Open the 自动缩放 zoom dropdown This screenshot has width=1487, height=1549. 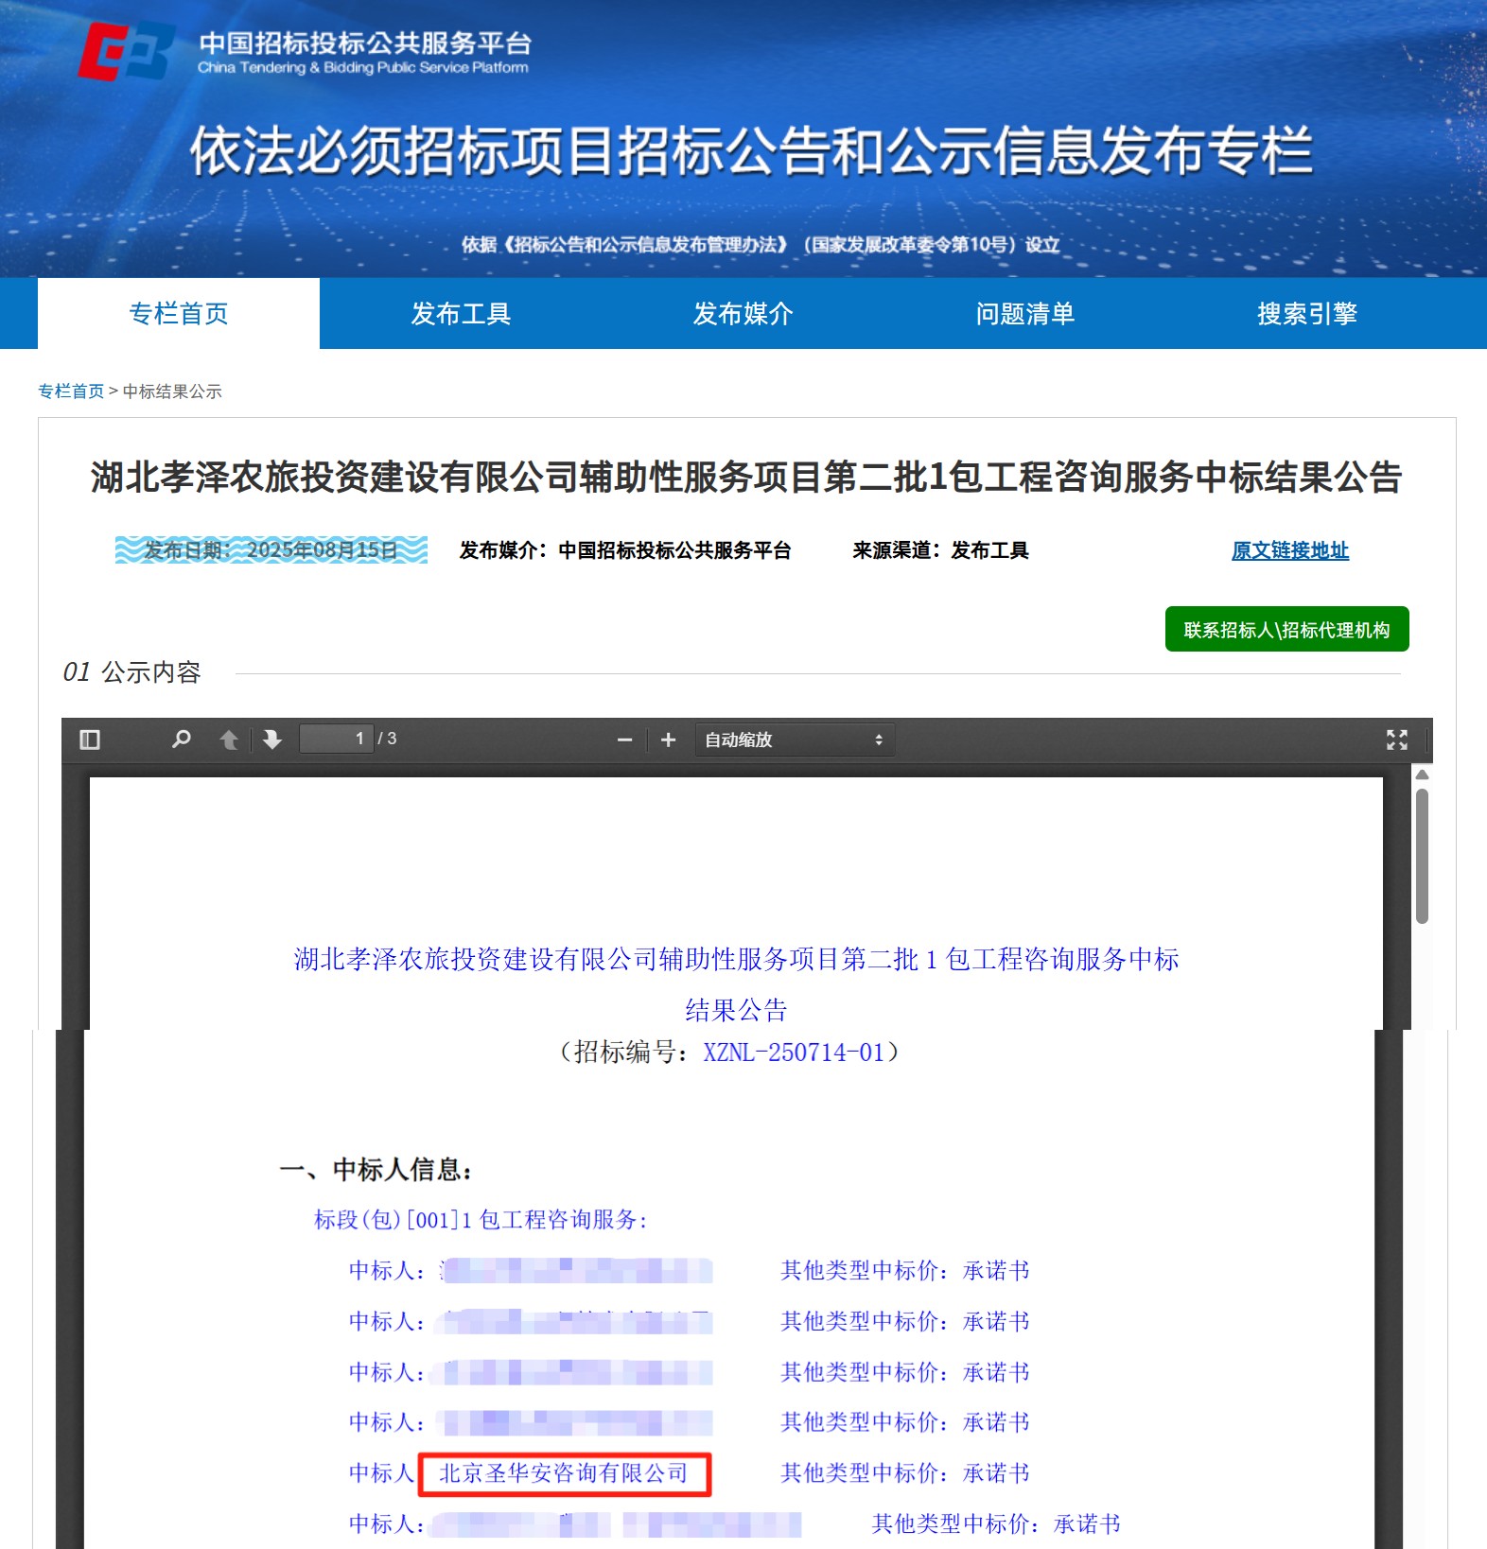794,740
